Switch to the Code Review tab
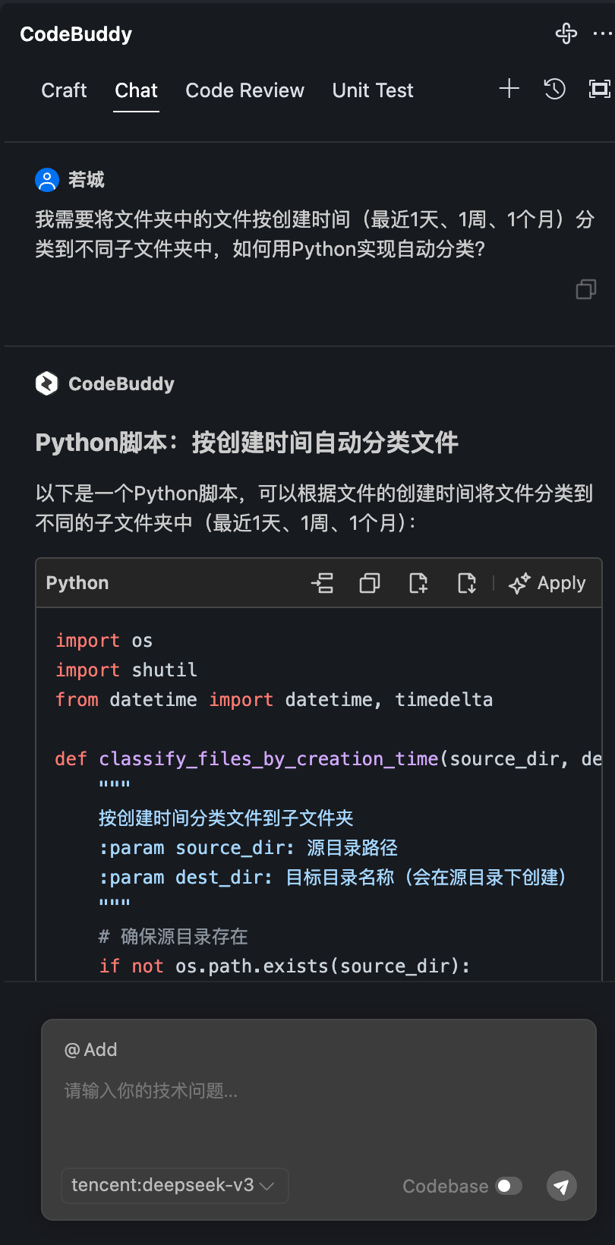 tap(244, 90)
